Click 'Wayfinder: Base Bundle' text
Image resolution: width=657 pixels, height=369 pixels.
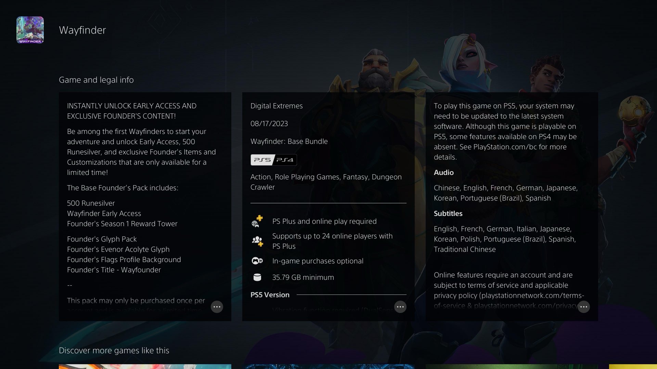[x=289, y=141]
